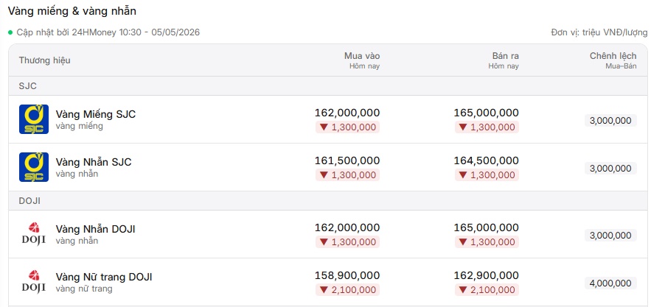Click Vàng Nữ trang DOJI sell price drop badge
The image size is (651, 307).
coord(487,289)
